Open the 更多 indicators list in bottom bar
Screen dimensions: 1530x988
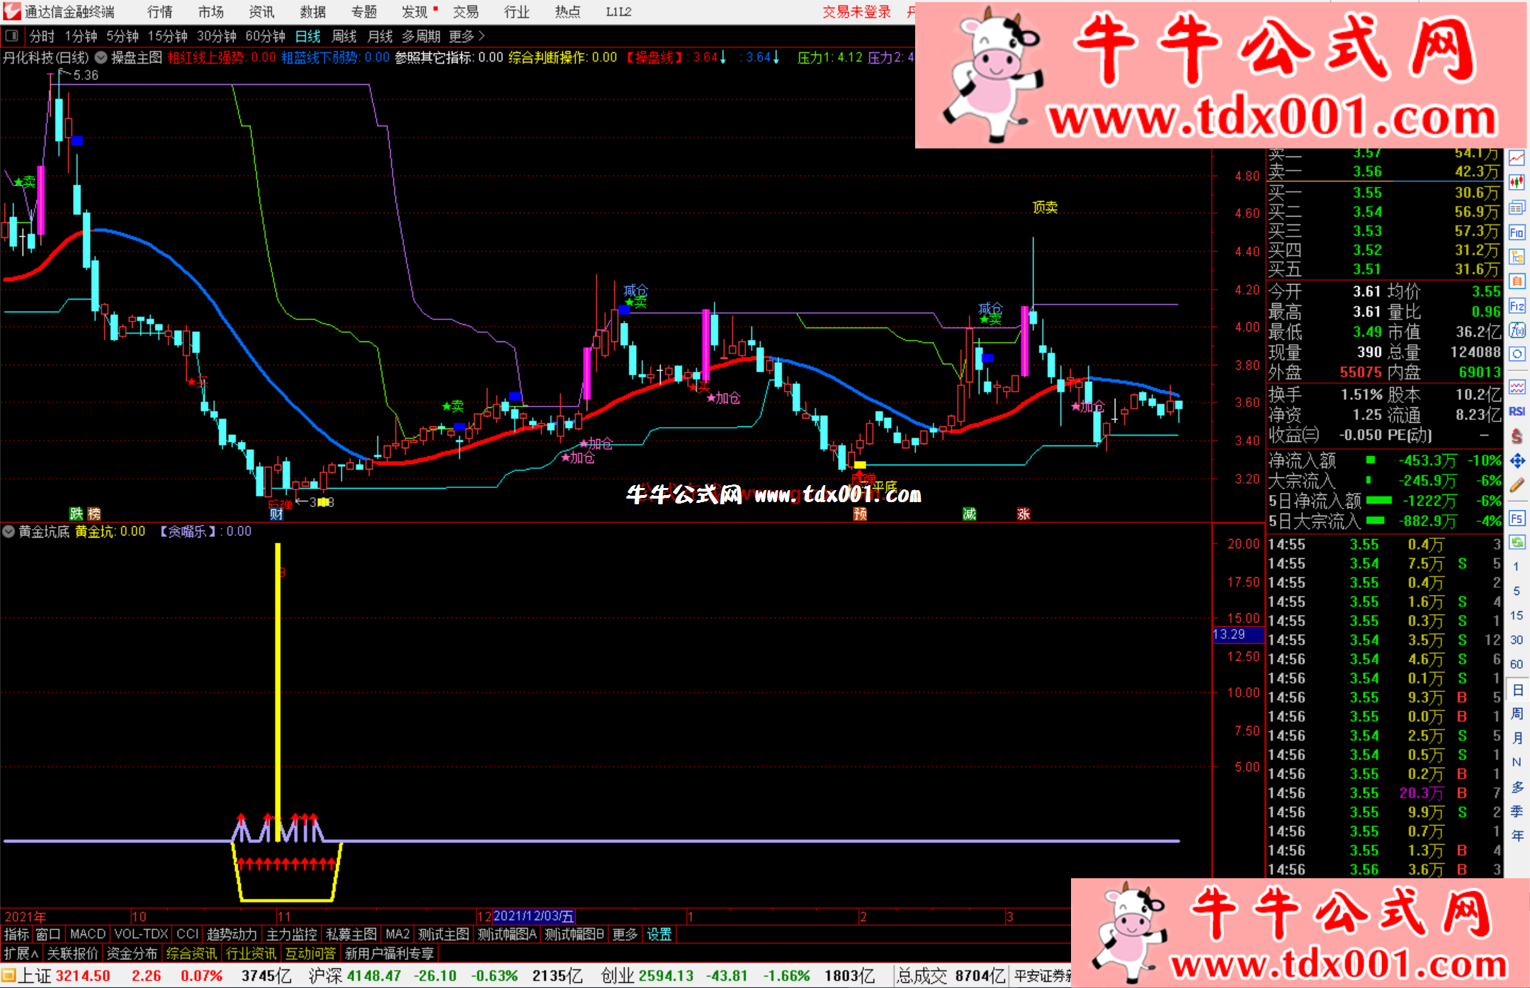625,935
